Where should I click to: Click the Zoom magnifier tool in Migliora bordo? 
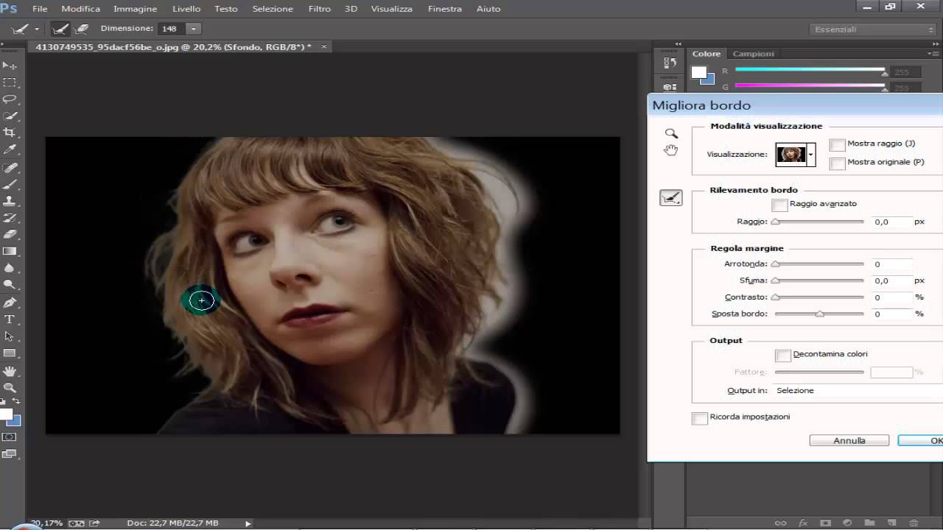tap(671, 133)
